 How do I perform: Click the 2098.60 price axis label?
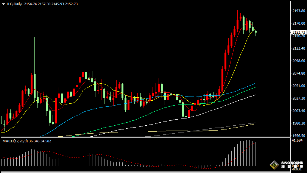[x=298, y=61]
